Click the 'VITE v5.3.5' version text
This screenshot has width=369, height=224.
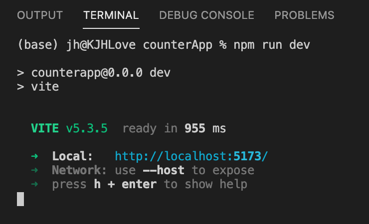pos(69,128)
